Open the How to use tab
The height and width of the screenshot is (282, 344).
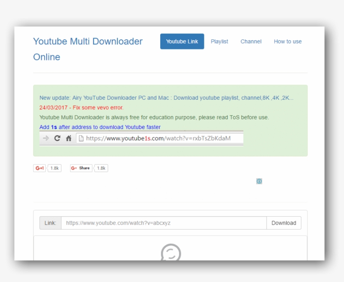tap(287, 41)
